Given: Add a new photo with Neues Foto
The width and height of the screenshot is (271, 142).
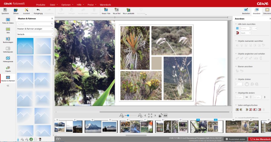Looking at the screenshot, I should [x=106, y=10].
